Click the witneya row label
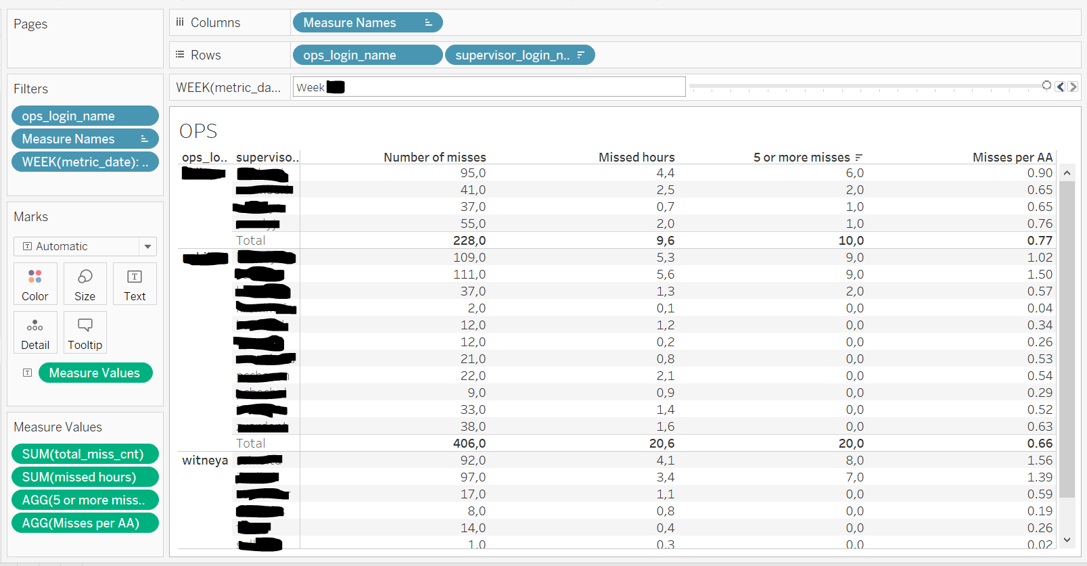The image size is (1087, 566). click(x=205, y=460)
